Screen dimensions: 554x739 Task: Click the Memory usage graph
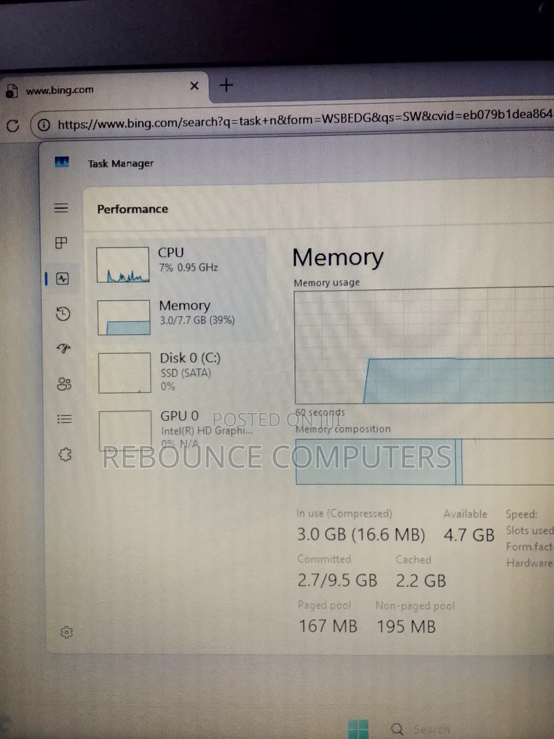coord(424,345)
